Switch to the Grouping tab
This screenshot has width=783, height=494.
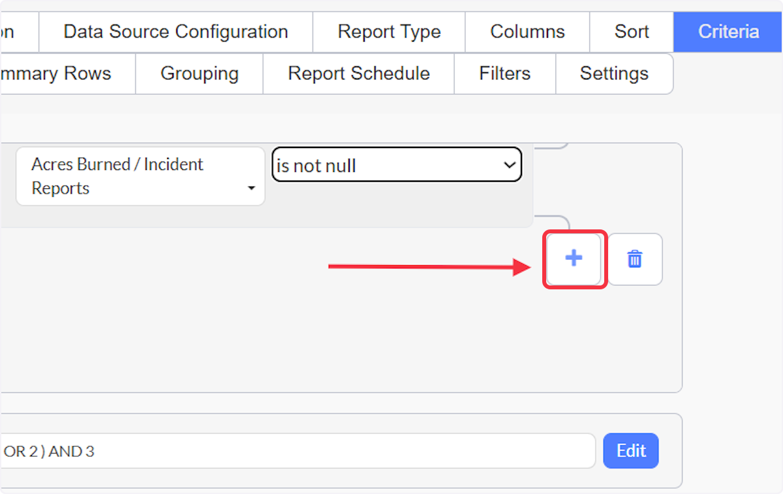pos(199,74)
